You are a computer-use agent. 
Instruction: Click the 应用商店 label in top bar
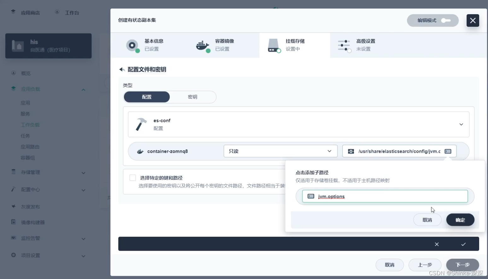pyautogui.click(x=30, y=13)
